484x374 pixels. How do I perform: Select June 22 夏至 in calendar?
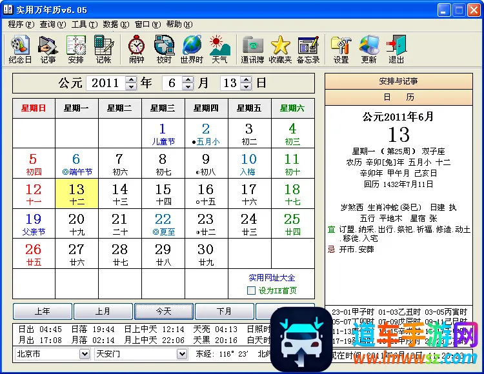point(163,224)
